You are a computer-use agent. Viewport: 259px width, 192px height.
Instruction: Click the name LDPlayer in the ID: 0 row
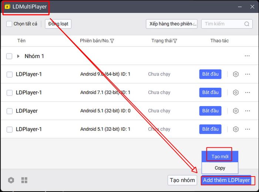[x=27, y=111]
